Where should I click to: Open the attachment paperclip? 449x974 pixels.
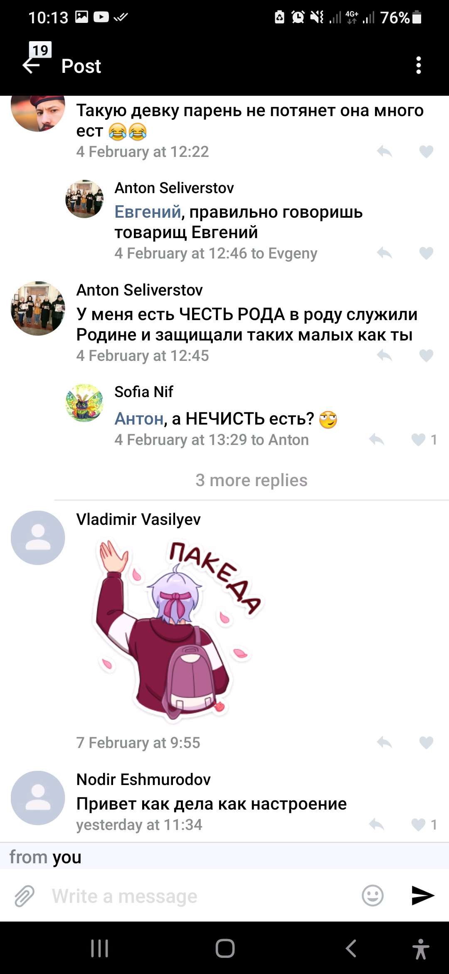(x=25, y=896)
